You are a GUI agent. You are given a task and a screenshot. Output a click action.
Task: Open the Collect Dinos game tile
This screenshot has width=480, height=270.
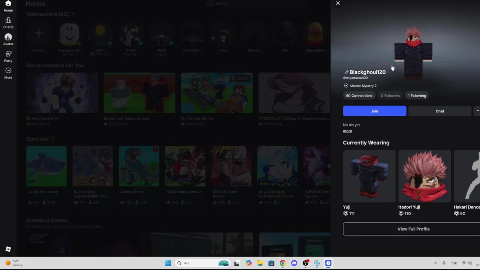[x=139, y=166]
